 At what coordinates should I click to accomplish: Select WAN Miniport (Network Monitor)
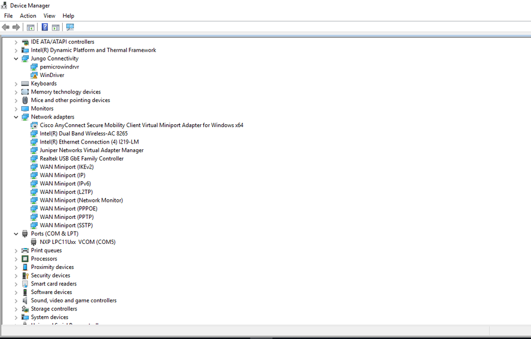(x=81, y=200)
